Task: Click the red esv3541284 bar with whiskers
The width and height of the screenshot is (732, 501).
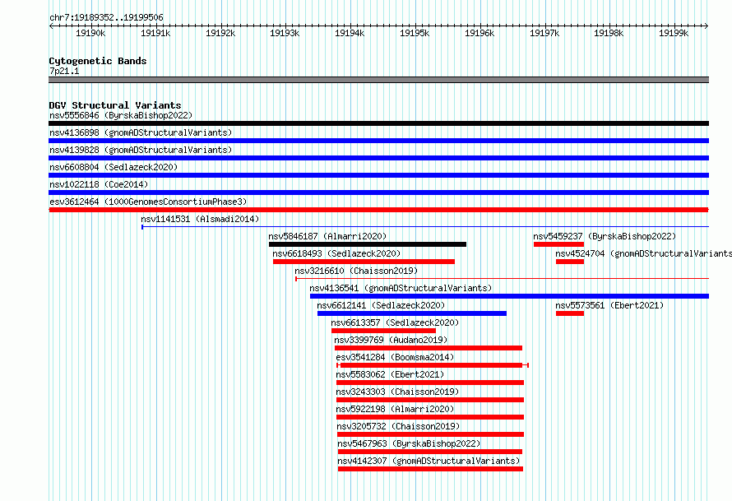Action: pyautogui.click(x=433, y=365)
